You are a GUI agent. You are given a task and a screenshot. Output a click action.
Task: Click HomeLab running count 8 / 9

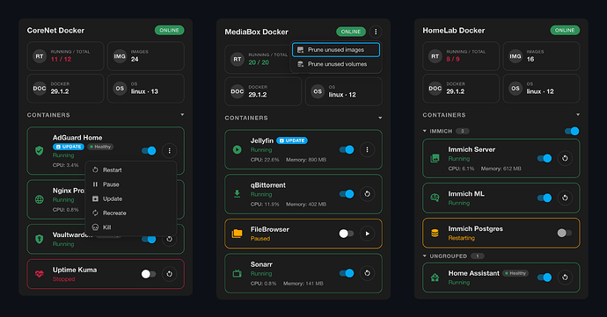coord(453,59)
